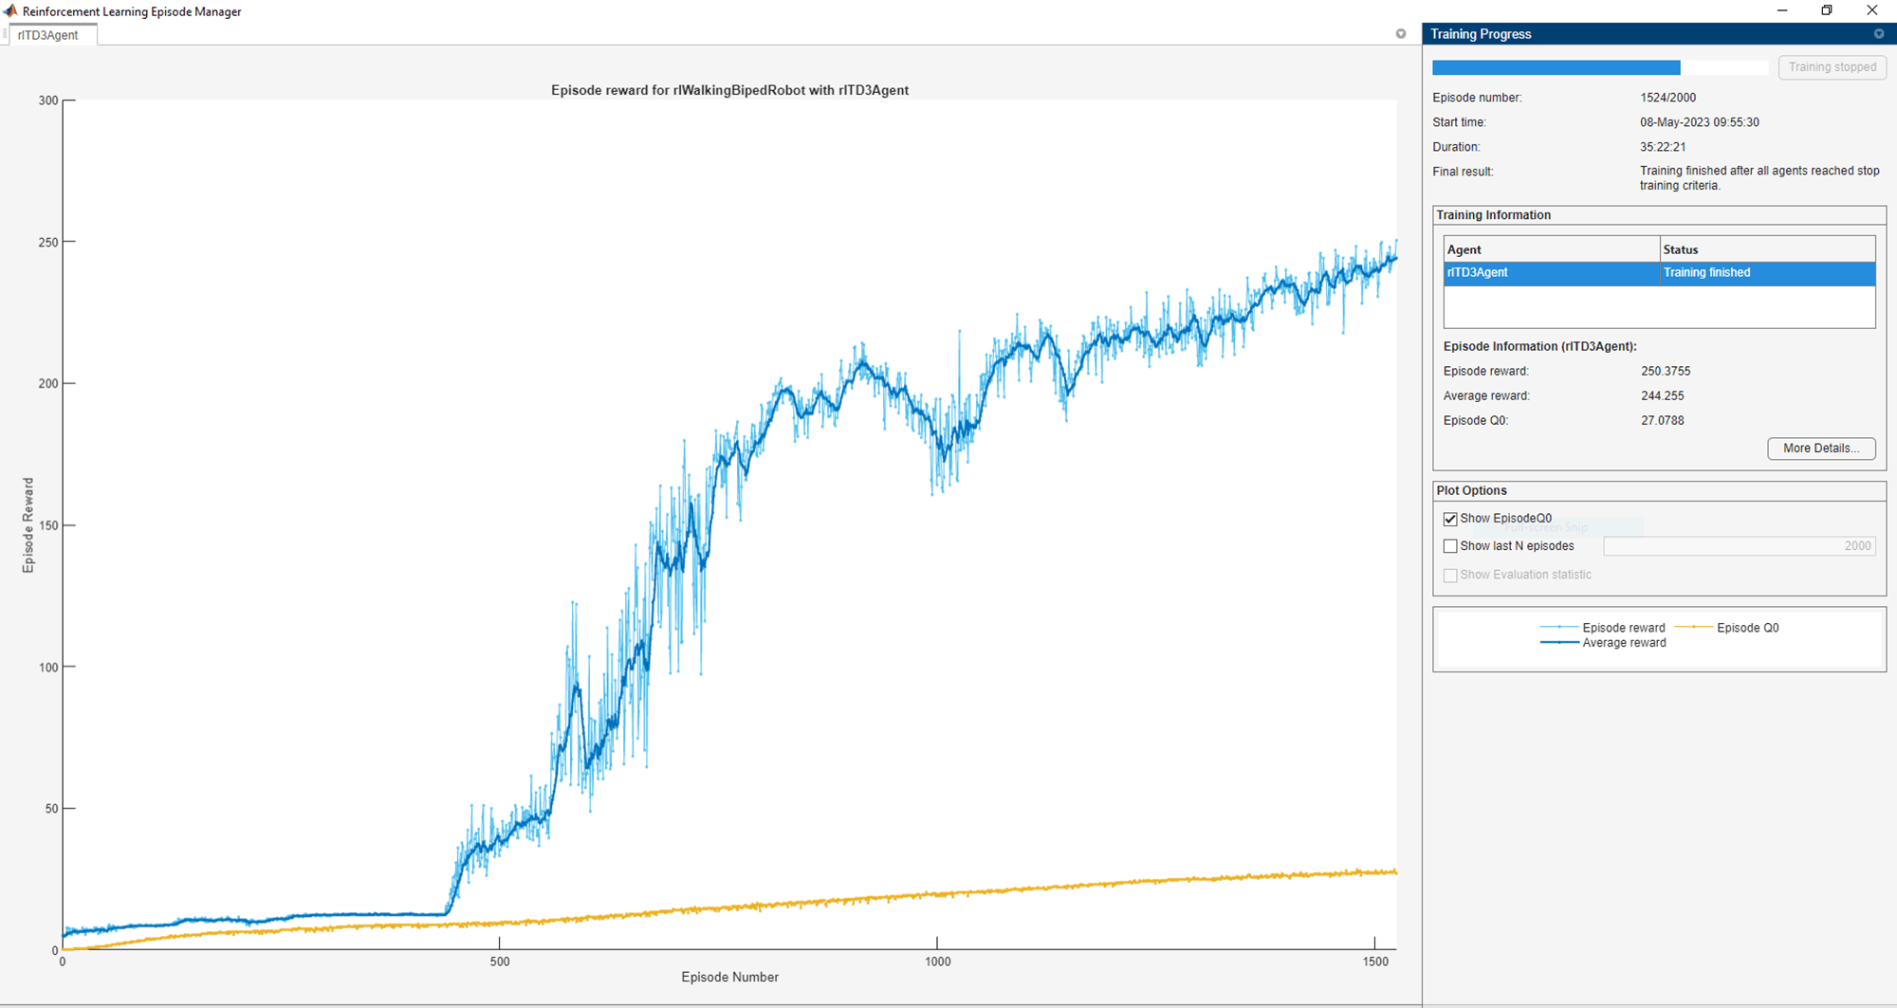Screen dimensions: 1897x1008
Task: Click the tab strip grip handle beside rlTD3Agent
Action: (x=5, y=35)
